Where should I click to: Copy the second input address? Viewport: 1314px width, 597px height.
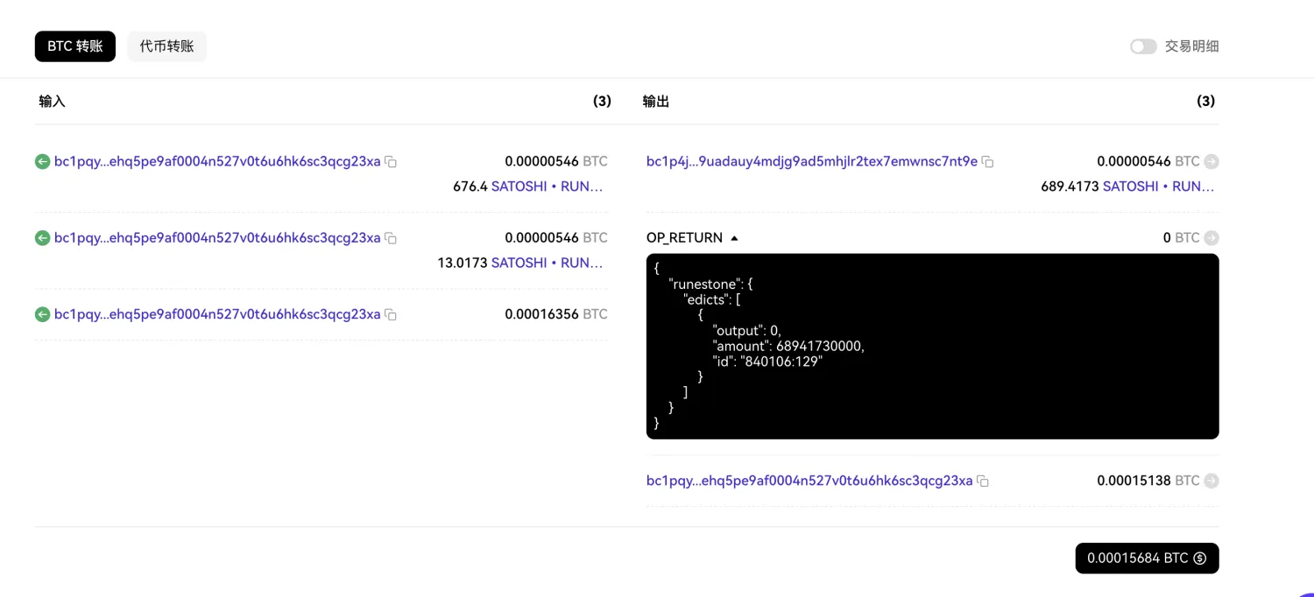coord(392,238)
